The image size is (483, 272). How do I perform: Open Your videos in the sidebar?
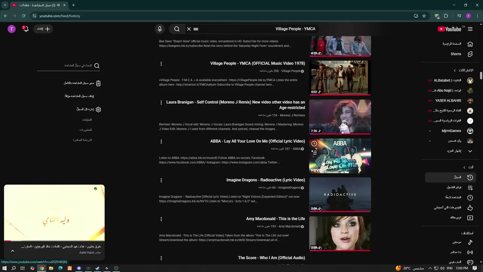(451, 218)
